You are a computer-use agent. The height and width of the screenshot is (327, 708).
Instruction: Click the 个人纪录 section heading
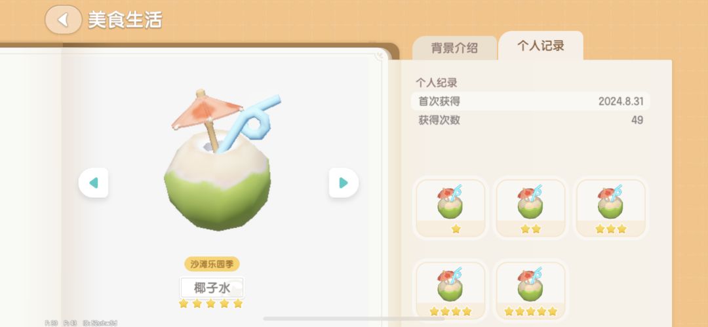click(x=436, y=83)
